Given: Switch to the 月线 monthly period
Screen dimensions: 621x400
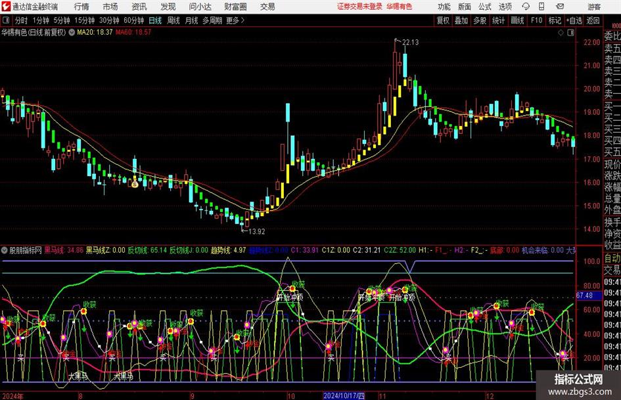Looking at the screenshot, I should 191,20.
